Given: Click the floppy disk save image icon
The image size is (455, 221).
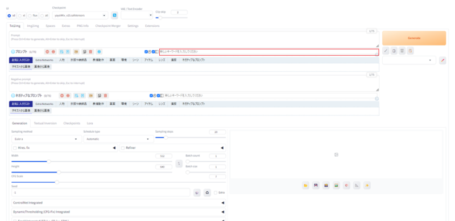Looking at the screenshot, I should (x=316, y=185).
